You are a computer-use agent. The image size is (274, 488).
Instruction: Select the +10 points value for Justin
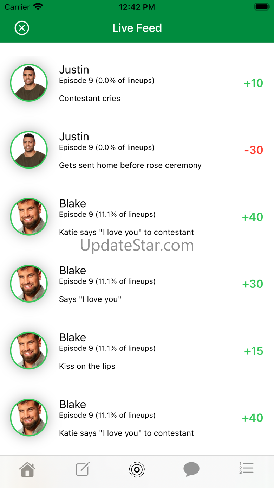coord(254,83)
